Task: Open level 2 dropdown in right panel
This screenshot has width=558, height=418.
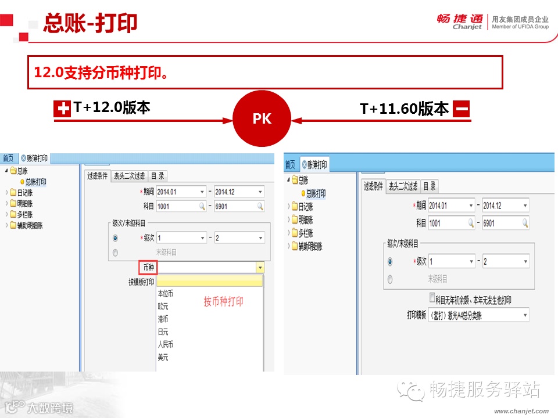Action: click(x=525, y=262)
